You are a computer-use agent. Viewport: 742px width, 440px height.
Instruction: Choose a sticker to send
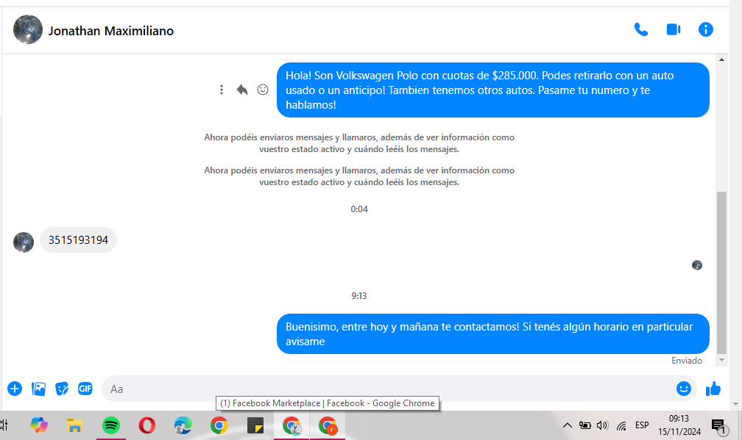coord(63,389)
